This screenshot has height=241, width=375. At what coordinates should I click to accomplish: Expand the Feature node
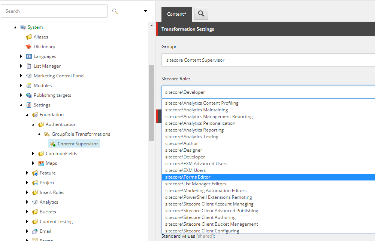coord(27,173)
